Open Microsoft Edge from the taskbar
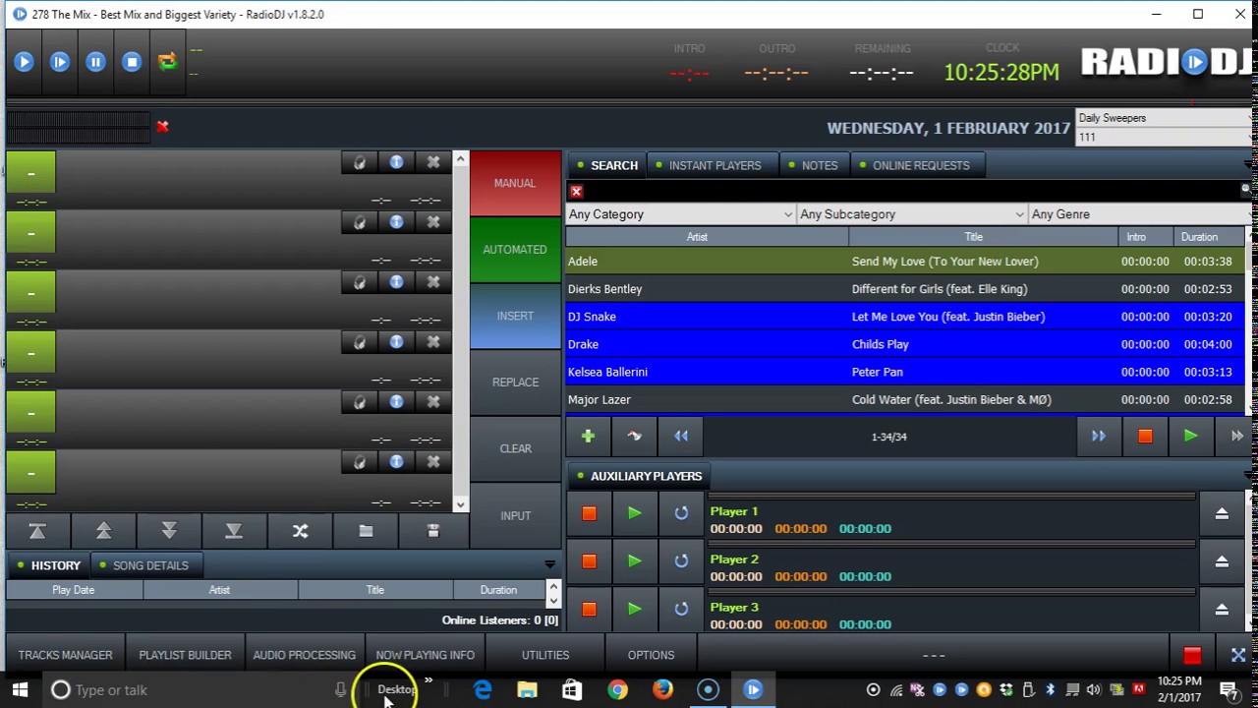Screen dimensions: 1258x708 pyautogui.click(x=483, y=690)
